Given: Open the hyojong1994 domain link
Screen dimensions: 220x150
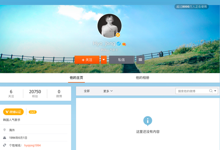Looking at the screenshot, I should [x=32, y=145].
